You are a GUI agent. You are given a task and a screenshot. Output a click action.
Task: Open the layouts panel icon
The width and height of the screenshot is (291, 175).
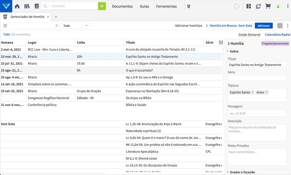[x=249, y=6]
